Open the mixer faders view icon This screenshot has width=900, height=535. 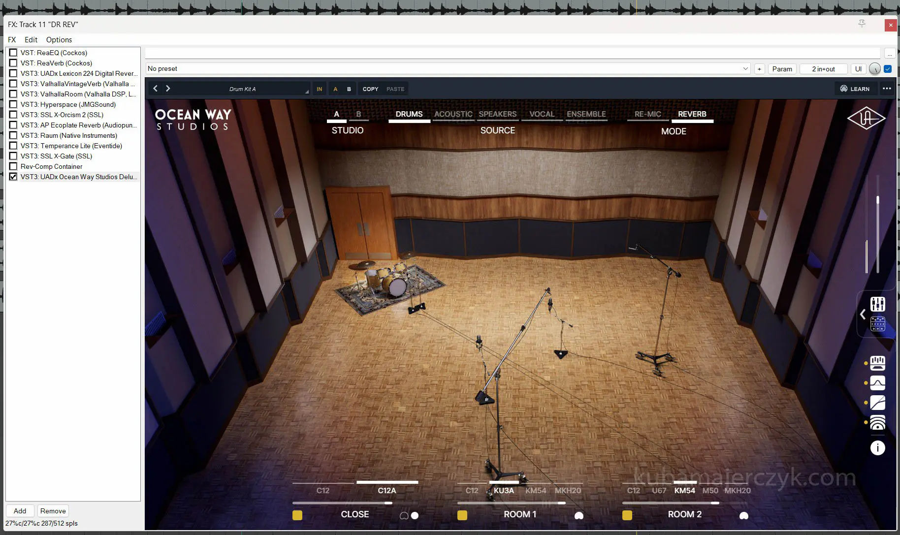[x=877, y=304]
